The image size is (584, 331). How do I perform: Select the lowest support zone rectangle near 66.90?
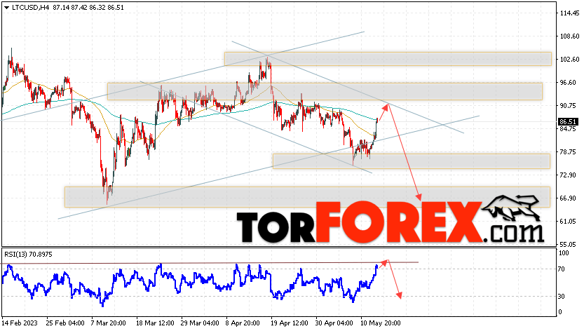pos(307,197)
